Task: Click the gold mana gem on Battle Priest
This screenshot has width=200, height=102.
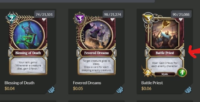Action: (x=148, y=19)
